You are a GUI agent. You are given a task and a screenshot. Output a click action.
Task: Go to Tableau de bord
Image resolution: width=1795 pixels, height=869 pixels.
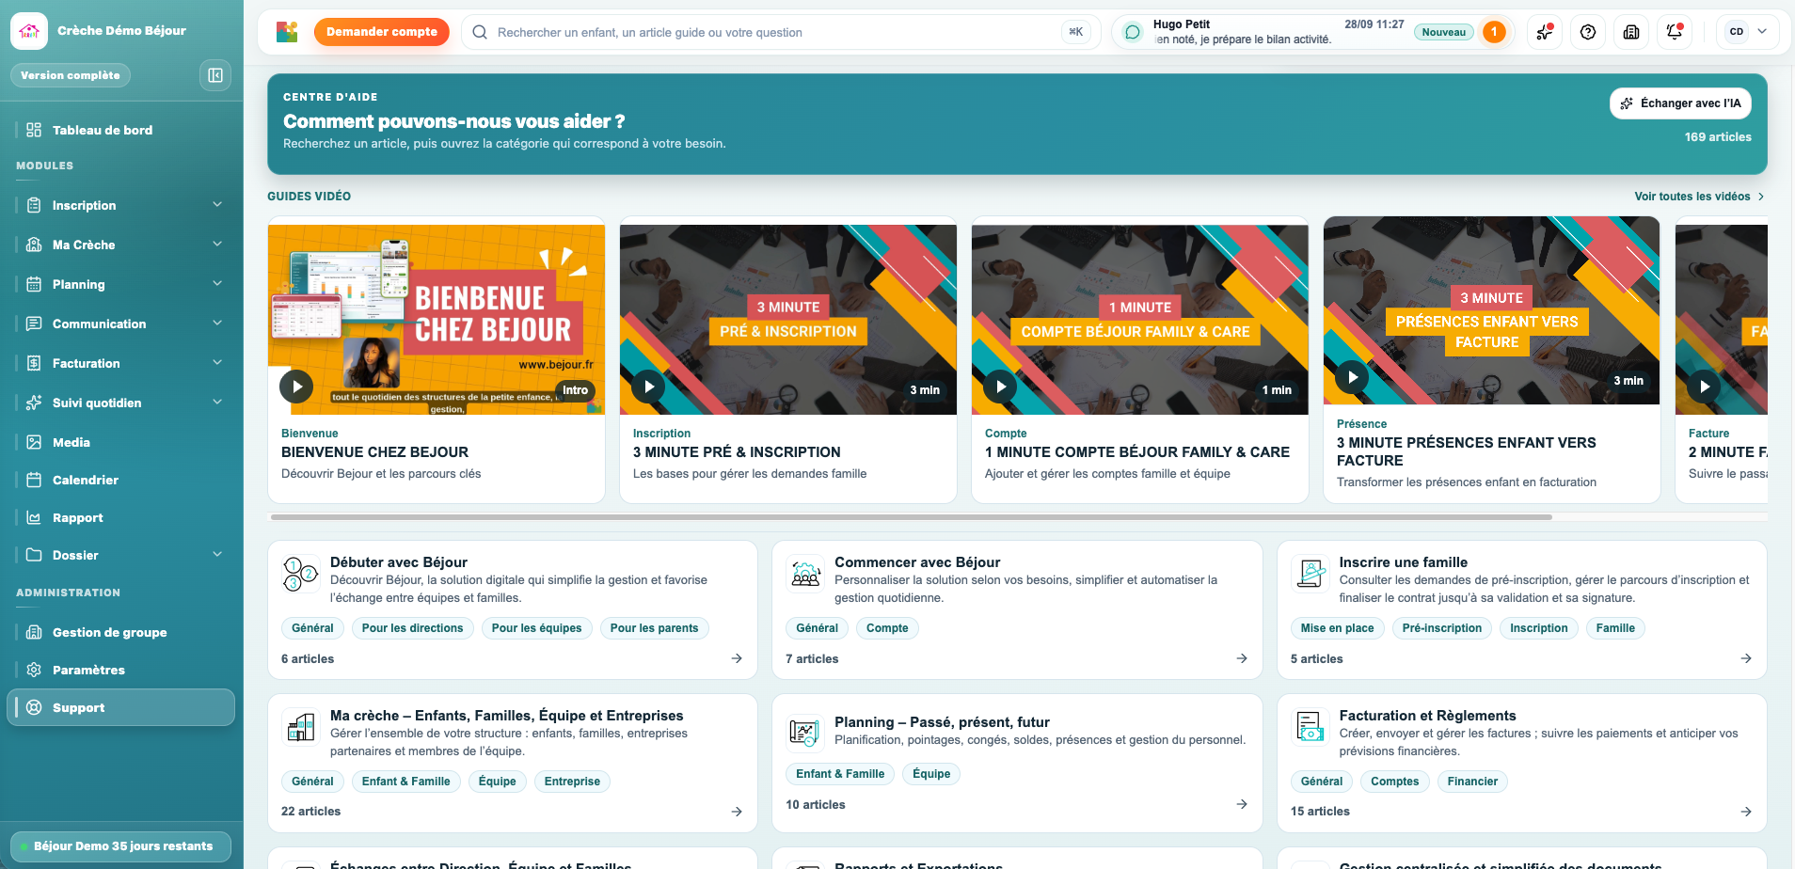click(121, 130)
